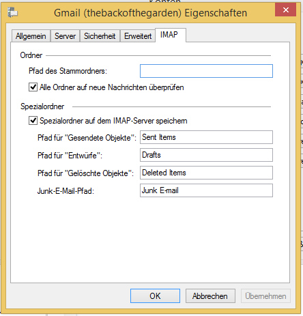303x316 pixels.
Task: Click into the Drafts path field
Action: tap(206, 155)
